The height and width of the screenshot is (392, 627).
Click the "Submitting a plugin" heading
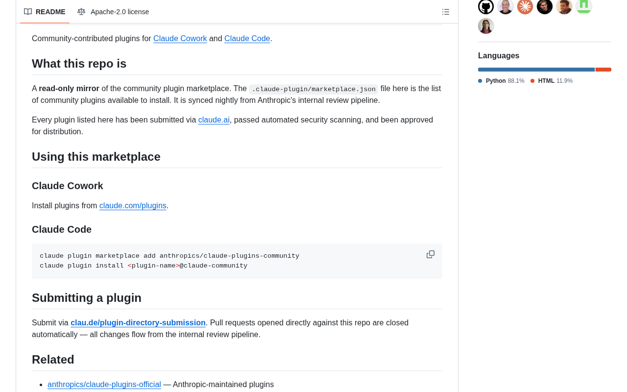tap(87, 298)
